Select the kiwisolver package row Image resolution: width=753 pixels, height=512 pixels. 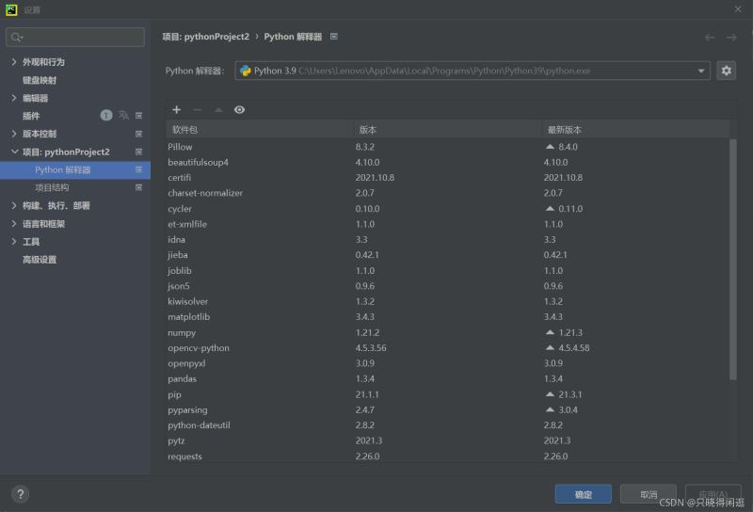(x=448, y=301)
